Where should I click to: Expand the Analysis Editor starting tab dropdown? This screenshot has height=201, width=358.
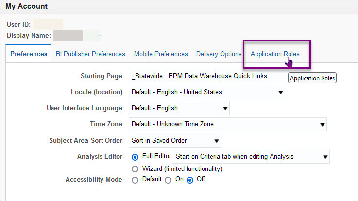(252, 157)
